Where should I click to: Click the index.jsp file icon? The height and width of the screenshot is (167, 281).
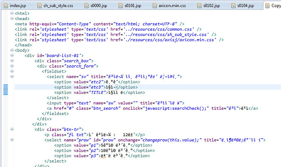(x=6, y=6)
